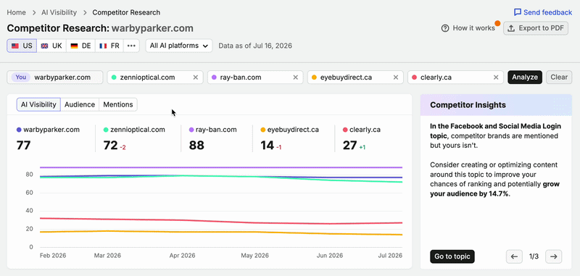Screen dimensions: 580x276
Task: Click the UK flag icon
Action: click(44, 46)
